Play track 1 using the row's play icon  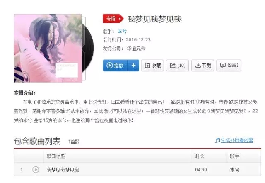click(36, 170)
